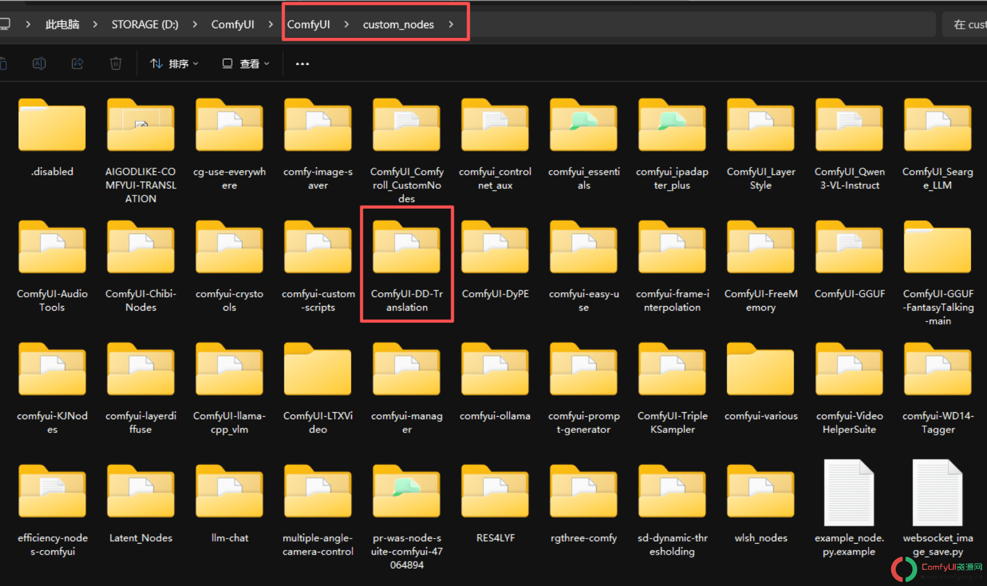Open the sort (排序) dropdown

[174, 64]
